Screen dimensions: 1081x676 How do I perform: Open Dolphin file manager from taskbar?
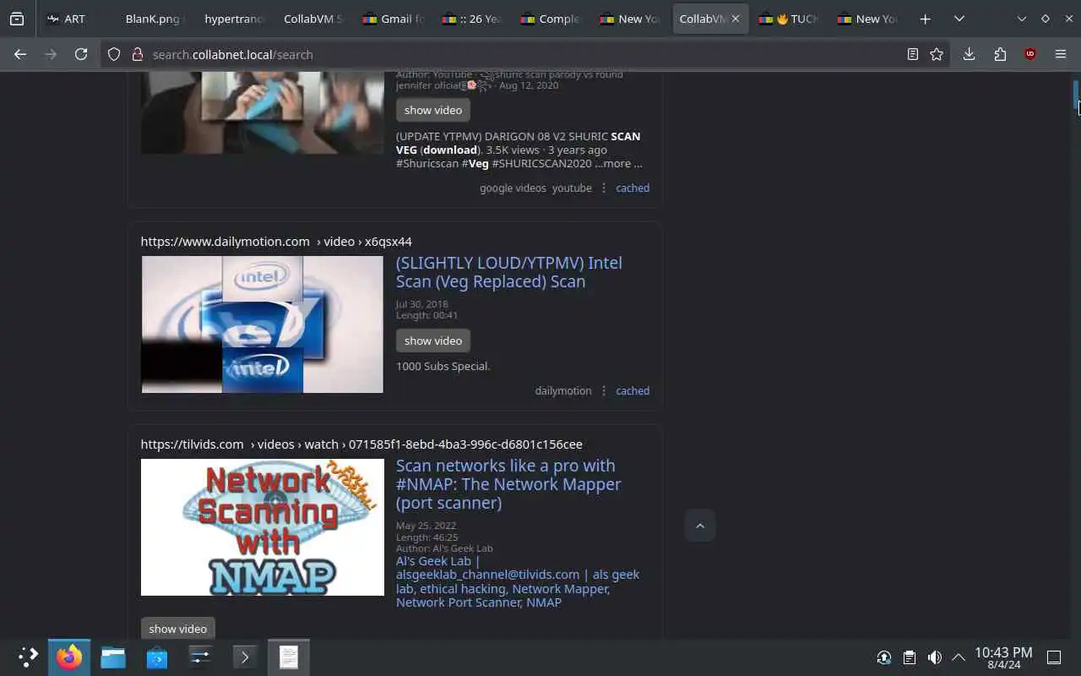pyautogui.click(x=113, y=657)
